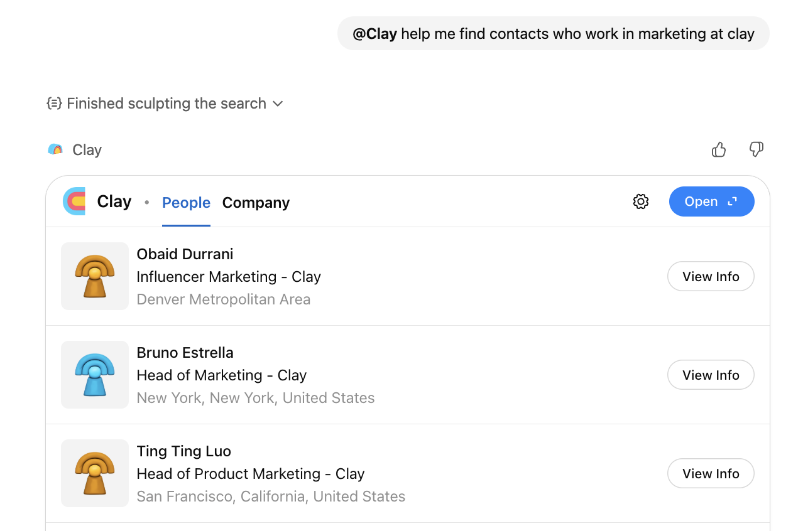Image resolution: width=803 pixels, height=531 pixels.
Task: Click Ting Ting Luo's avatar thumbnail
Action: [x=95, y=473]
